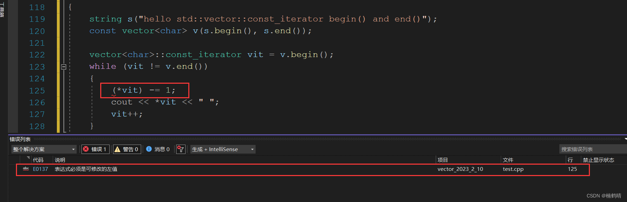Toggle the 消息 0 messages filter button
Viewport: 627px width, 202px height.
[x=158, y=149]
